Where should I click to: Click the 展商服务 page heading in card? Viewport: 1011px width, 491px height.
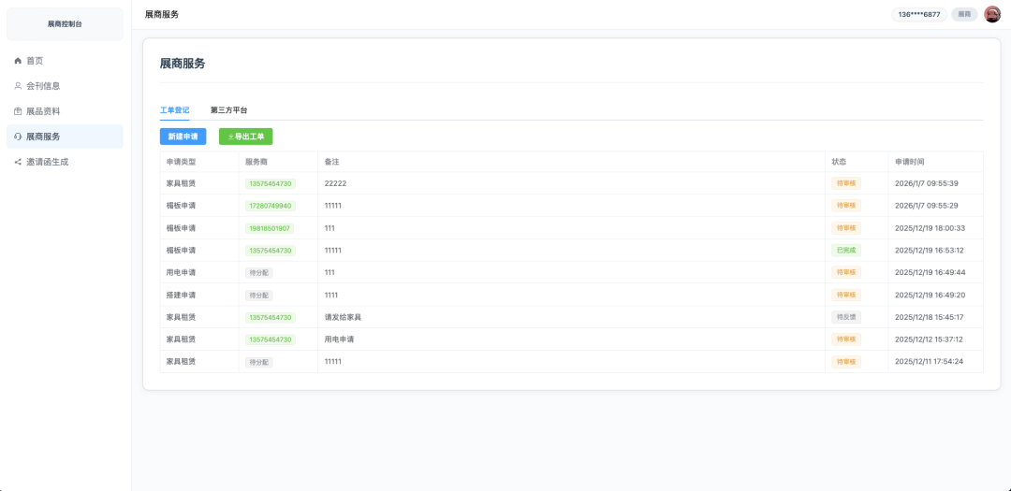pos(183,64)
